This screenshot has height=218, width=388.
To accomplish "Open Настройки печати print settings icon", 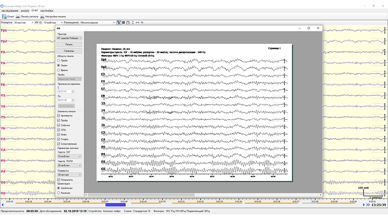I will 42,17.
